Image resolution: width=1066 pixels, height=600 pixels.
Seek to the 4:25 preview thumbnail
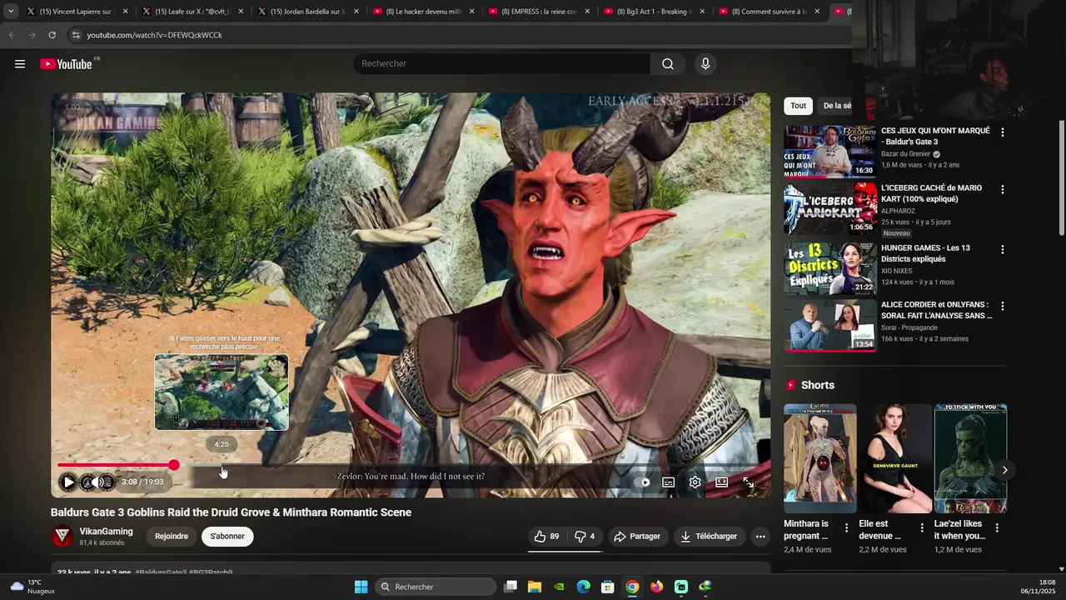pyautogui.click(x=222, y=392)
